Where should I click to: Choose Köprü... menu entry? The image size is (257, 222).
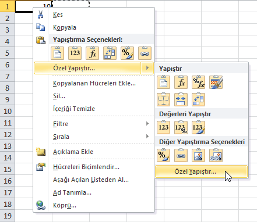tap(94, 205)
